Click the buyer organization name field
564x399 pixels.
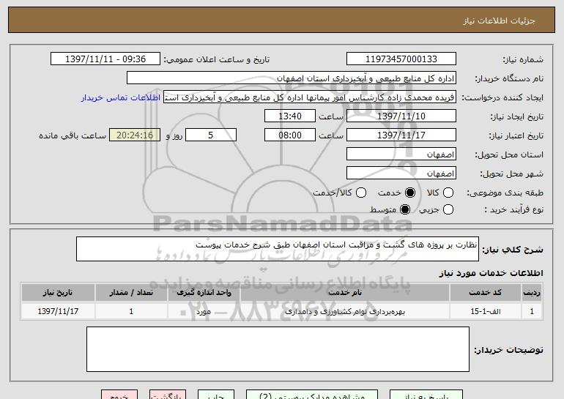[x=292, y=78]
